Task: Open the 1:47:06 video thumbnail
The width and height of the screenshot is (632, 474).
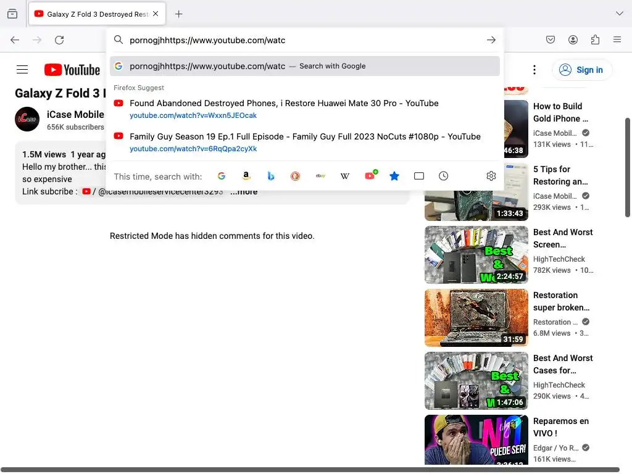Action: tap(476, 380)
